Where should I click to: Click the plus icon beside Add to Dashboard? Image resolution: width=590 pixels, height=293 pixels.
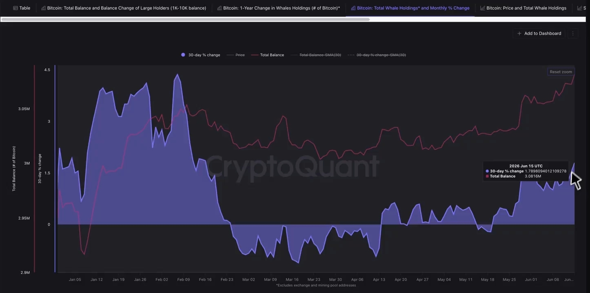pos(519,33)
